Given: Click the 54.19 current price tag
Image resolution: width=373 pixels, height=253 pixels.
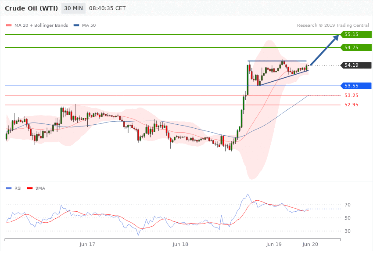Looking at the screenshot, I should 356,65.
